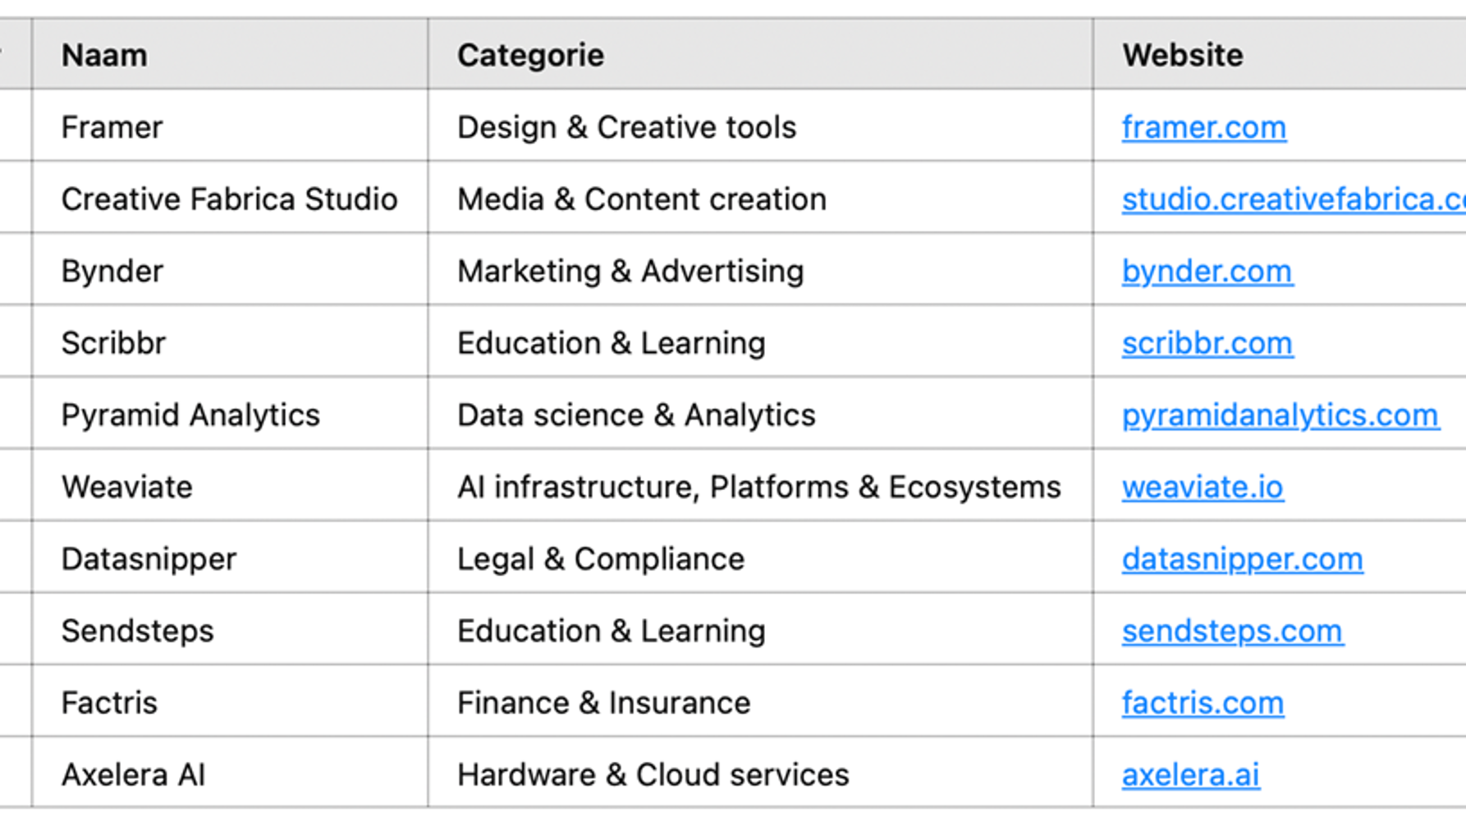Select the Weaviate name cell

126,488
